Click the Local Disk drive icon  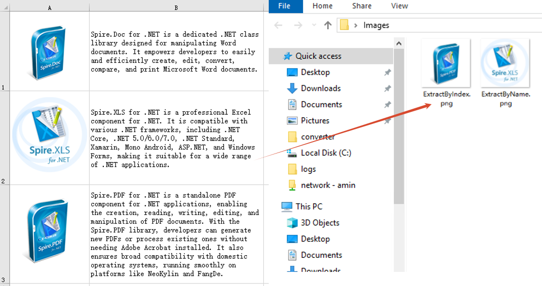[x=292, y=153]
